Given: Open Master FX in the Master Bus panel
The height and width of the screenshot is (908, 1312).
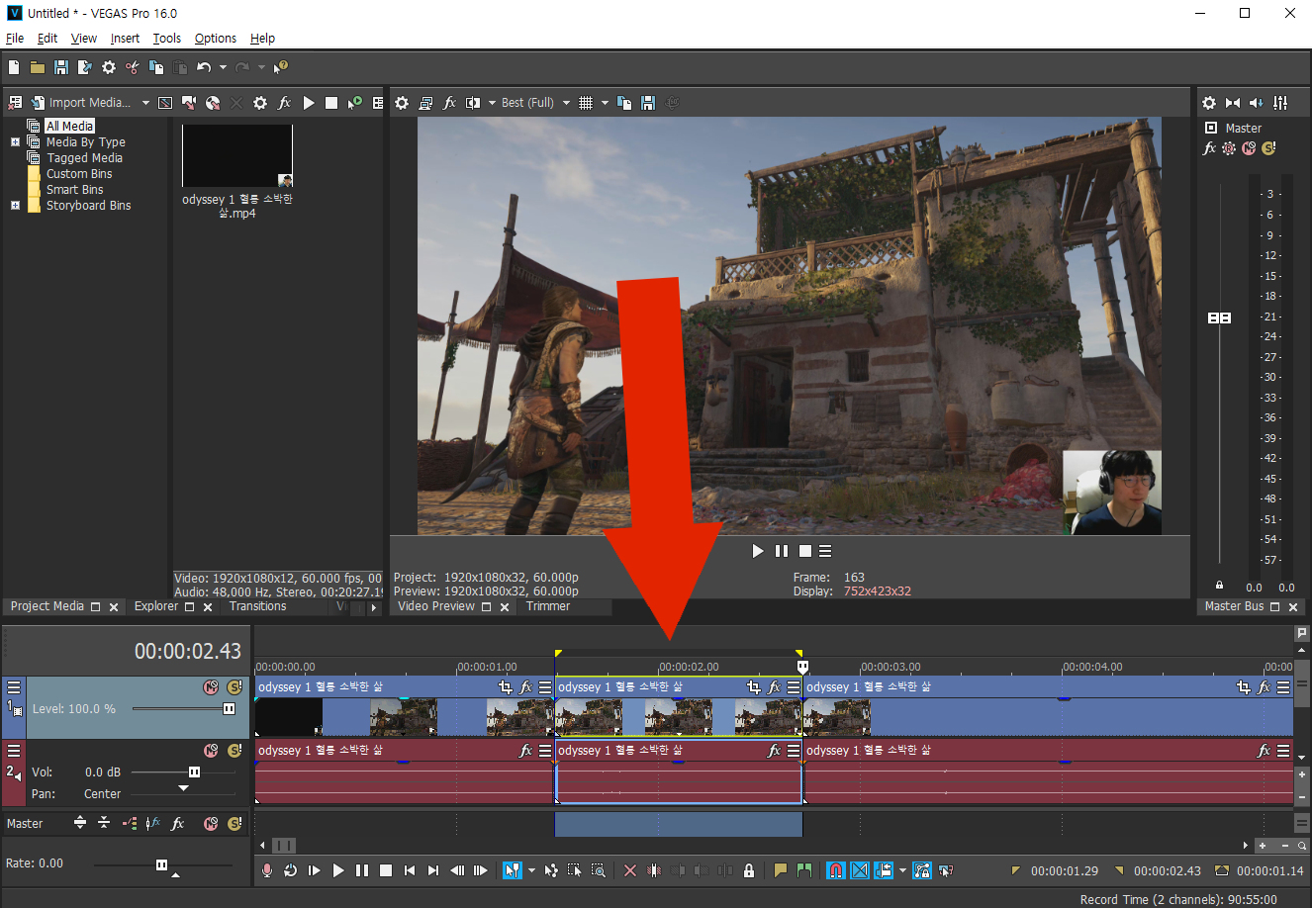Looking at the screenshot, I should 1209,148.
